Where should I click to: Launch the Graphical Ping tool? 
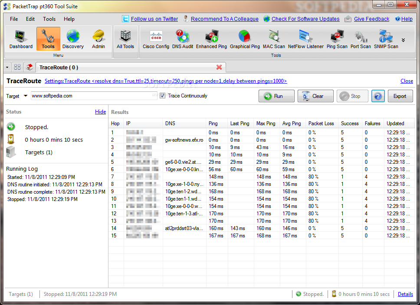pos(245,39)
